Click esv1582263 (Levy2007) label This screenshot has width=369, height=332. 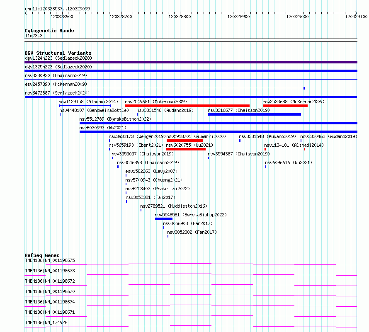(151, 171)
